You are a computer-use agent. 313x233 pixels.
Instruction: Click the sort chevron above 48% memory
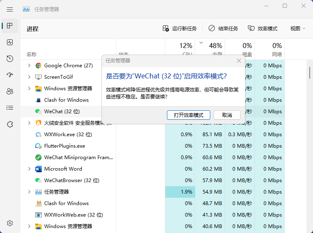pos(201,42)
